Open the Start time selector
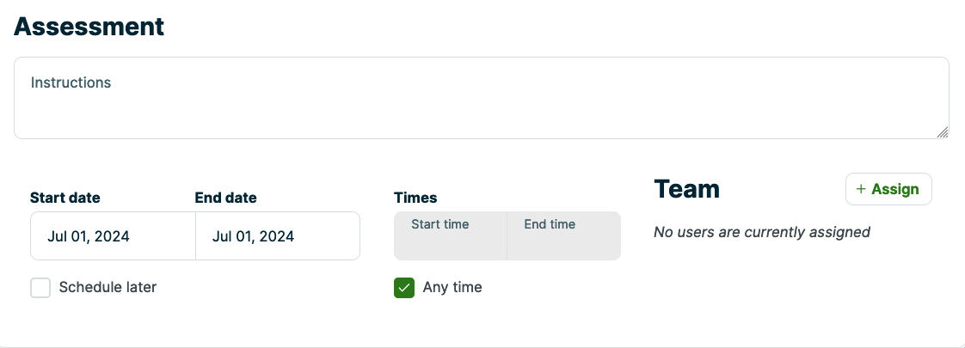Screen dimensions: 965x348 click(x=451, y=235)
